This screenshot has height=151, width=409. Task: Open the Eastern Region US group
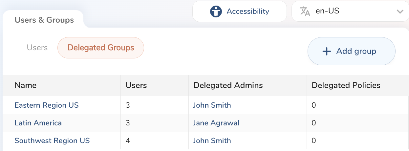point(47,105)
